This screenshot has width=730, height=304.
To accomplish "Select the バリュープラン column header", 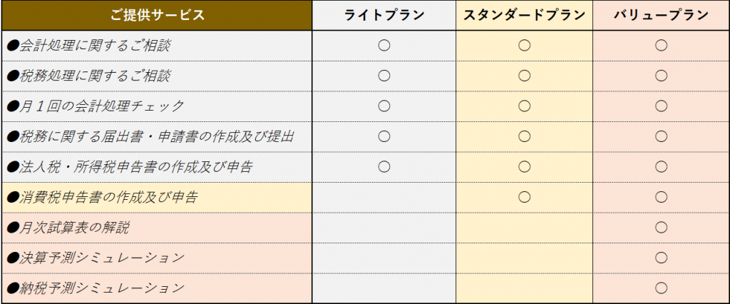I will pos(661,16).
